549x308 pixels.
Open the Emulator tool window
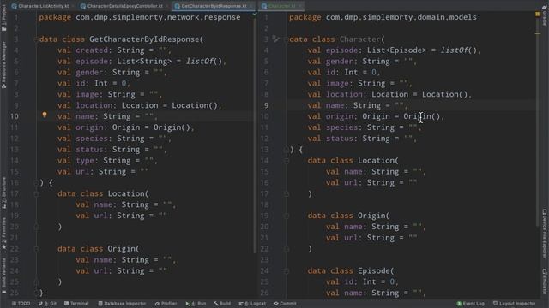(545, 281)
